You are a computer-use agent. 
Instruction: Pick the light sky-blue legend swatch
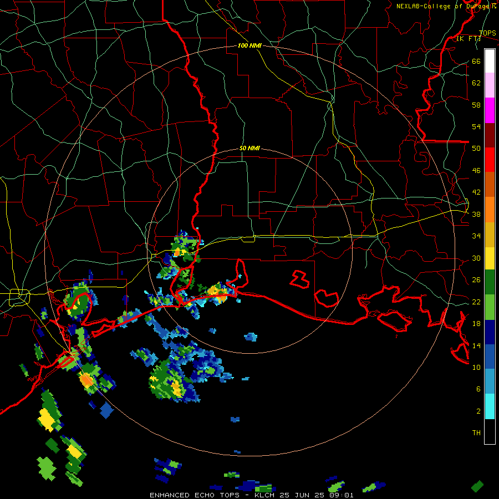[x=490, y=381]
